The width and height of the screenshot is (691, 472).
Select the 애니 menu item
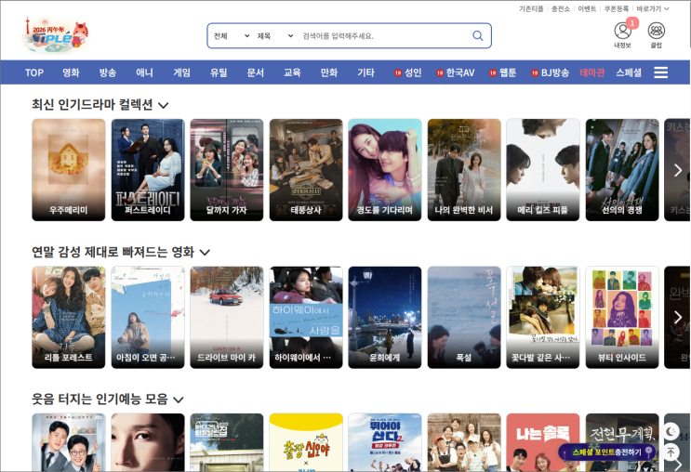(144, 72)
